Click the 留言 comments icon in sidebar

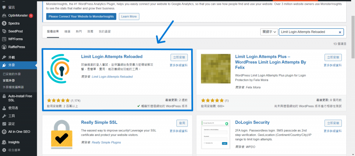(x=4, y=8)
